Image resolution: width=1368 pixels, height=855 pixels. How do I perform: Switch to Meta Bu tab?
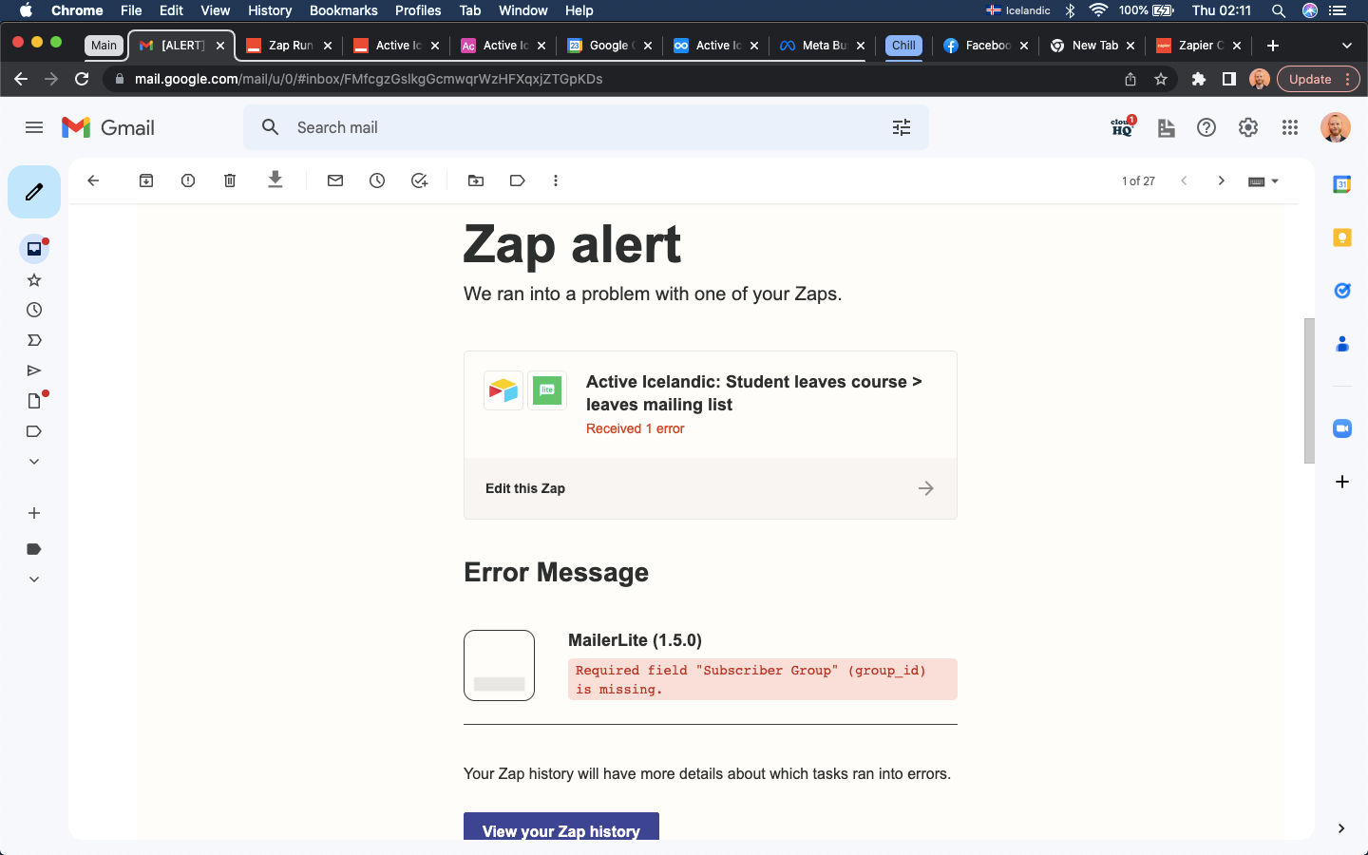pyautogui.click(x=824, y=46)
